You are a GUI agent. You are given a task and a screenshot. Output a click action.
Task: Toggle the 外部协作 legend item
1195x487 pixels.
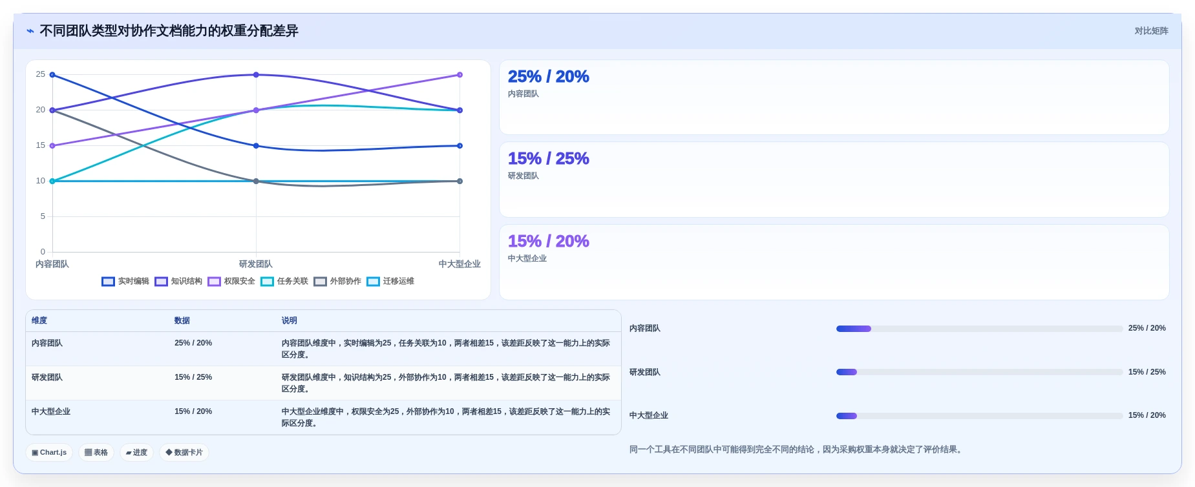[x=337, y=282]
